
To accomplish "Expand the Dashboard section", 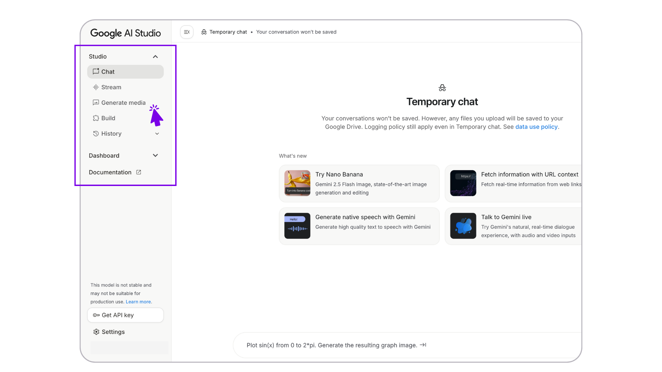I will [x=156, y=155].
